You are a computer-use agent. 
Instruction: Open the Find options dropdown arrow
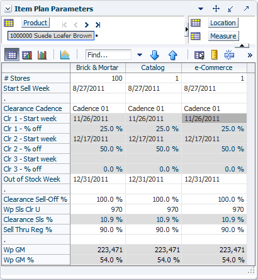tap(140, 55)
